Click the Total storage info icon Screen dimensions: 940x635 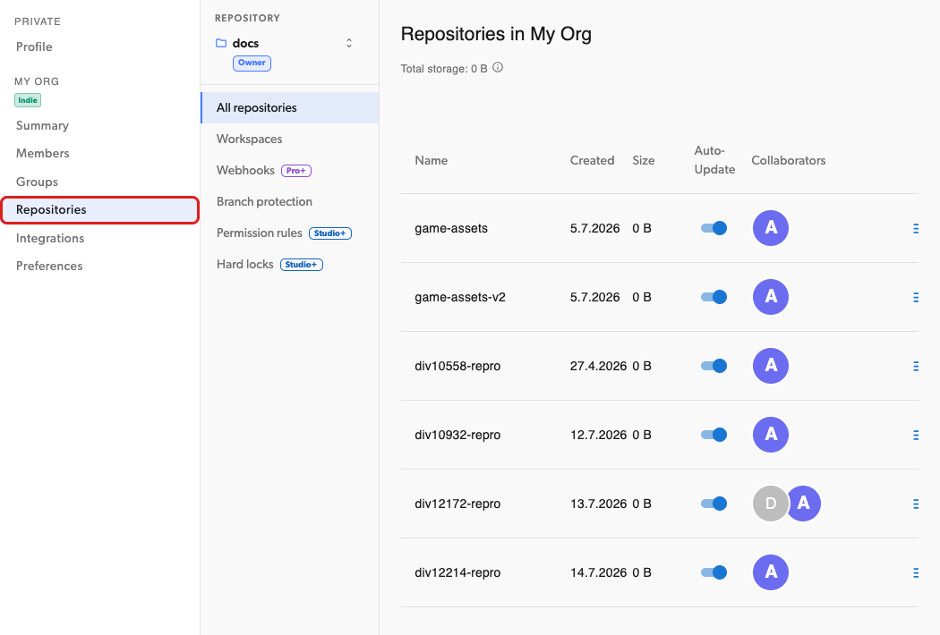point(498,68)
